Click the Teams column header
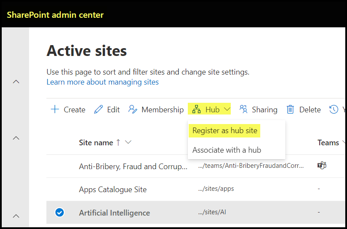 (328, 143)
